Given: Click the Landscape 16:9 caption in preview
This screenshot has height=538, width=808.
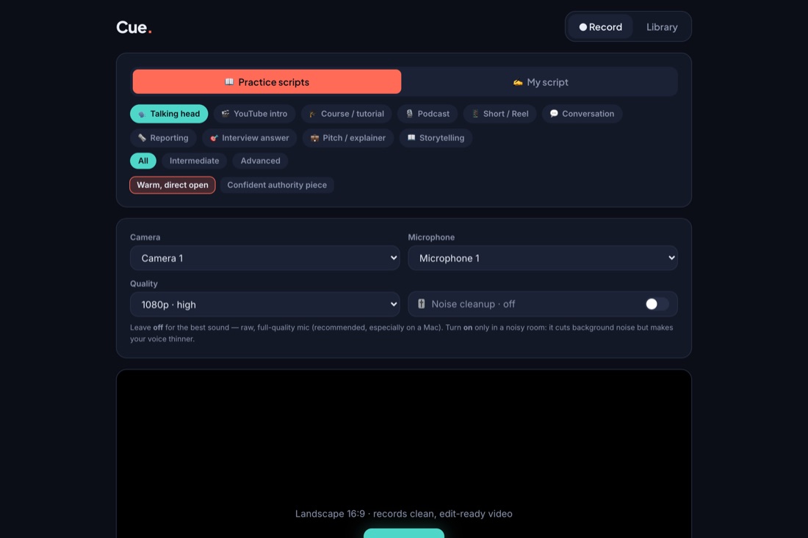Looking at the screenshot, I should pos(403,514).
